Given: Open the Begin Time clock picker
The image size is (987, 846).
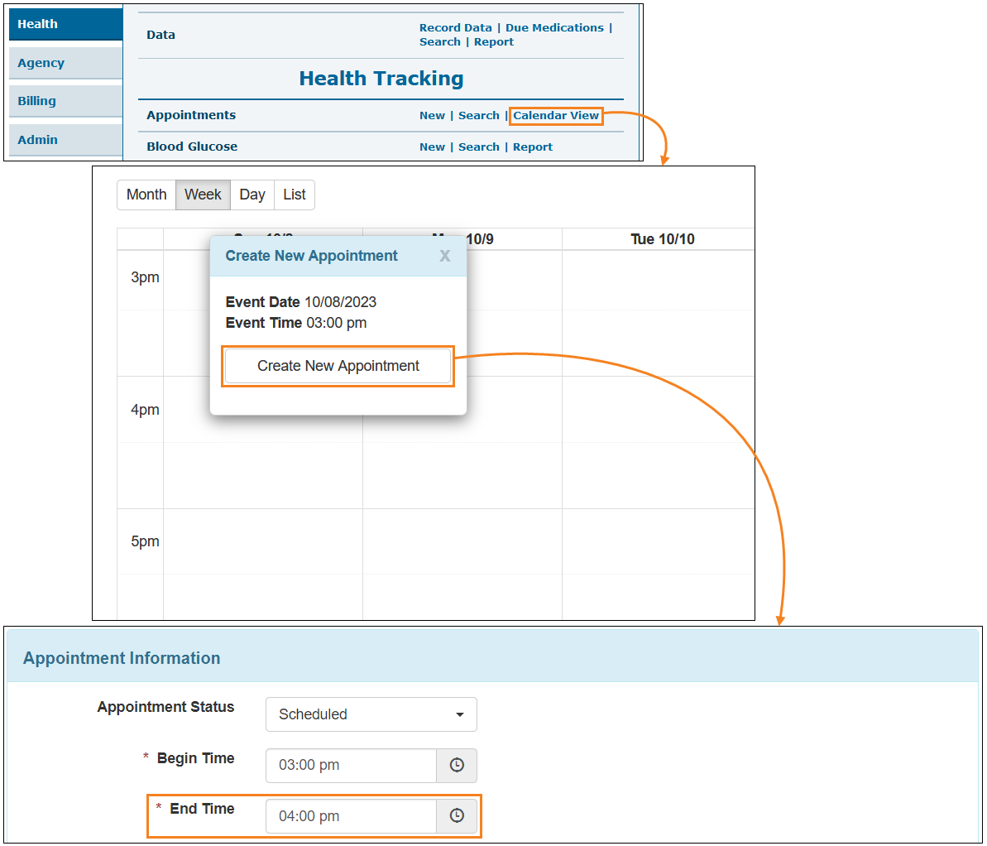Looking at the screenshot, I should [457, 765].
